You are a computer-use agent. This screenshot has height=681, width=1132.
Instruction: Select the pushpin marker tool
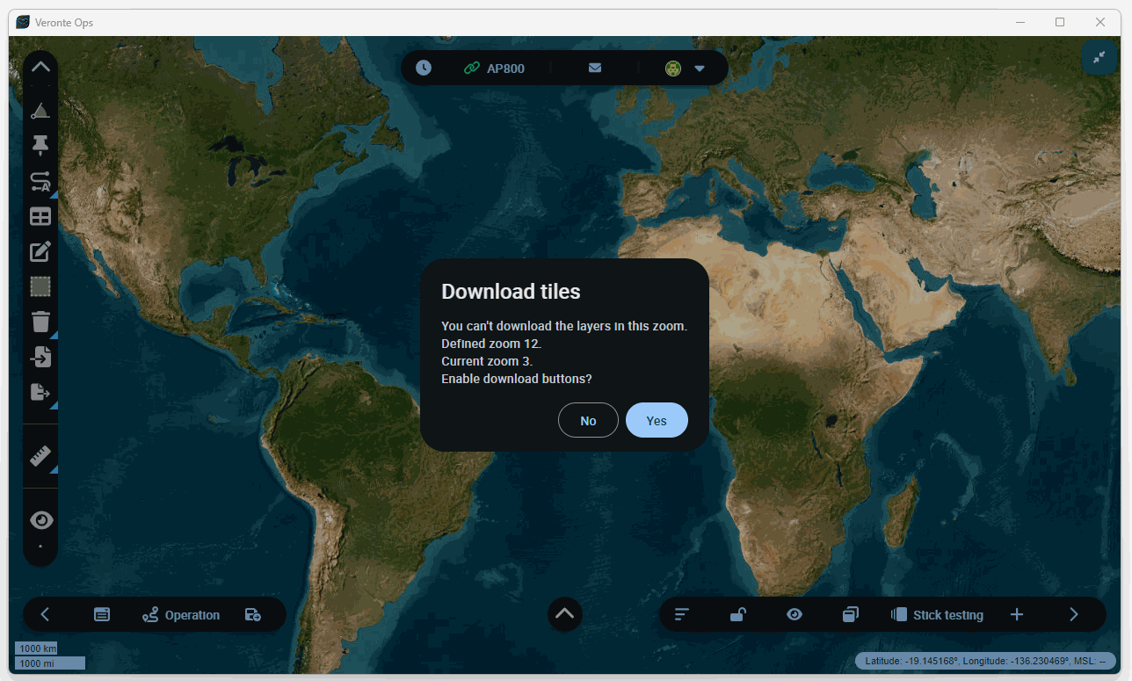(x=40, y=145)
